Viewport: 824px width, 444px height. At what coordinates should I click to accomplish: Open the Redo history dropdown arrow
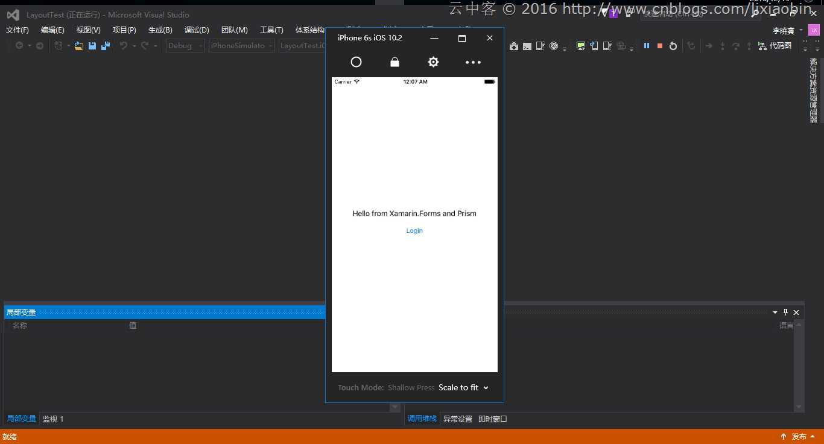click(155, 46)
